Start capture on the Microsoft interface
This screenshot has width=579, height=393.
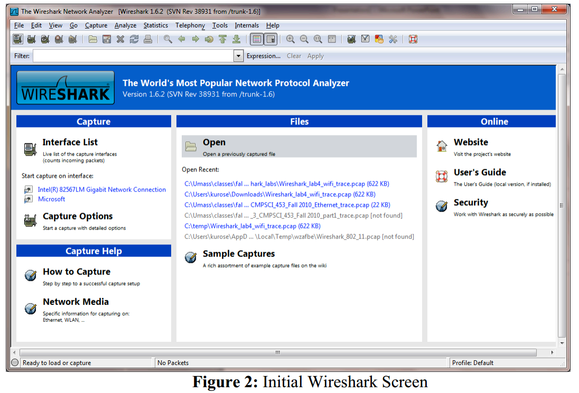pyautogui.click(x=51, y=199)
